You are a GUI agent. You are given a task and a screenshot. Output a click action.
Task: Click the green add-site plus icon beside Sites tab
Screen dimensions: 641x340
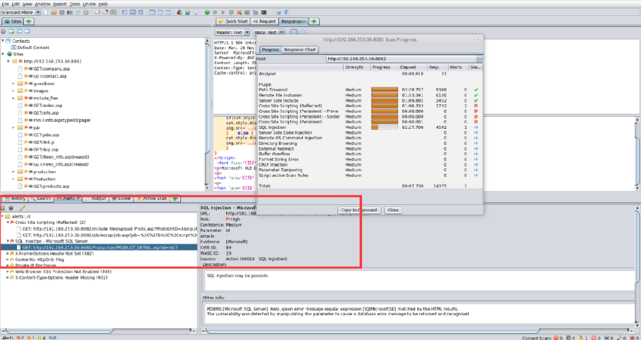pyautogui.click(x=29, y=22)
